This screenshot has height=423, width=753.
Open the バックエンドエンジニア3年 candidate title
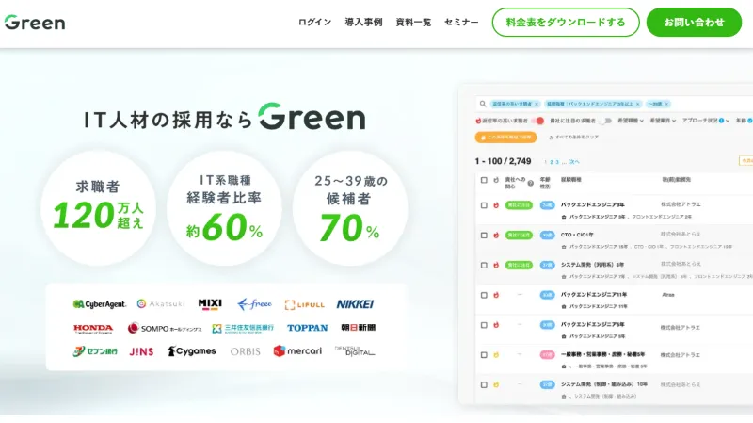[x=593, y=204]
